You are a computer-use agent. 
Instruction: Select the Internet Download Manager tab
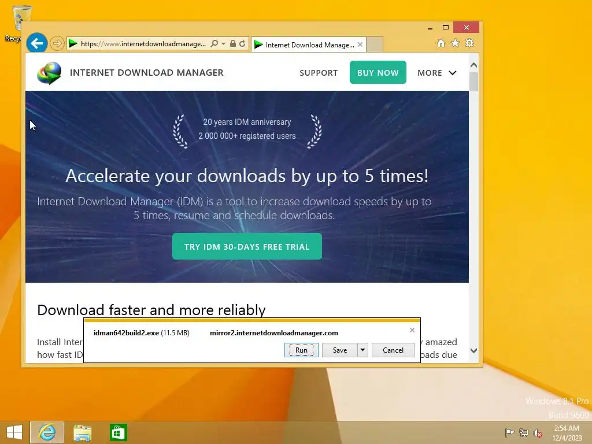(308, 45)
